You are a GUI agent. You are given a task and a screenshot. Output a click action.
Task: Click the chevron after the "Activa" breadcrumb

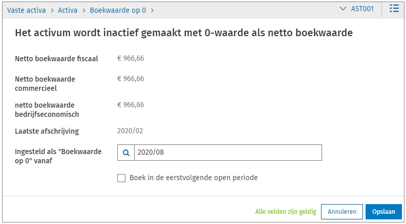(x=83, y=10)
